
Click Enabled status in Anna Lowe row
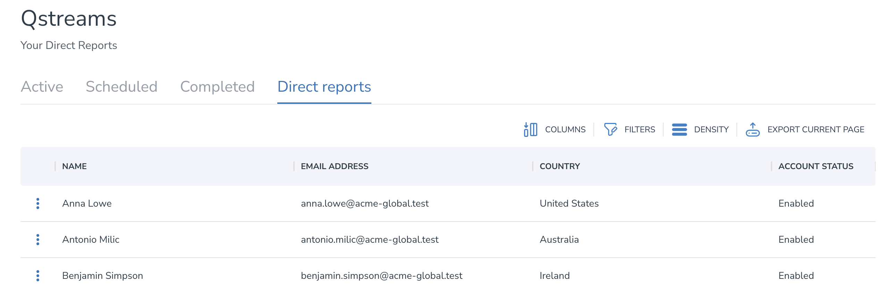click(x=796, y=203)
